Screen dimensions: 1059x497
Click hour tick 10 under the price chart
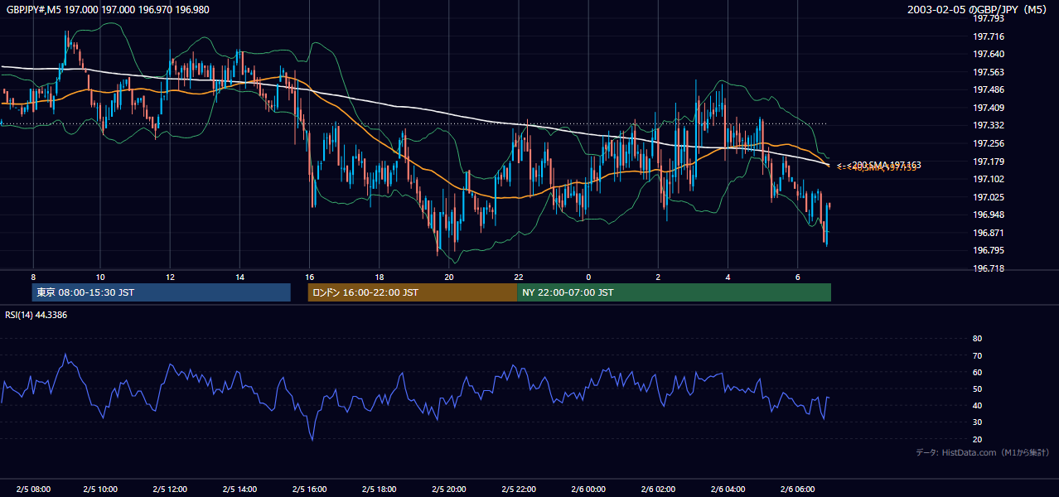[100, 277]
